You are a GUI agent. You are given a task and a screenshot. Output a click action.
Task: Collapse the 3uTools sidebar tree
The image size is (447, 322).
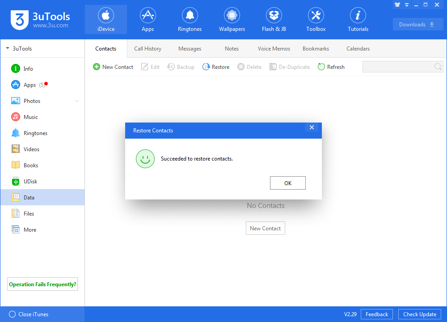(x=8, y=48)
